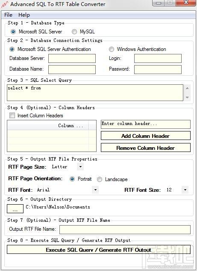Viewport: 197px width, 271px height.
Task: Select Portrait page orientation
Action: click(72, 179)
